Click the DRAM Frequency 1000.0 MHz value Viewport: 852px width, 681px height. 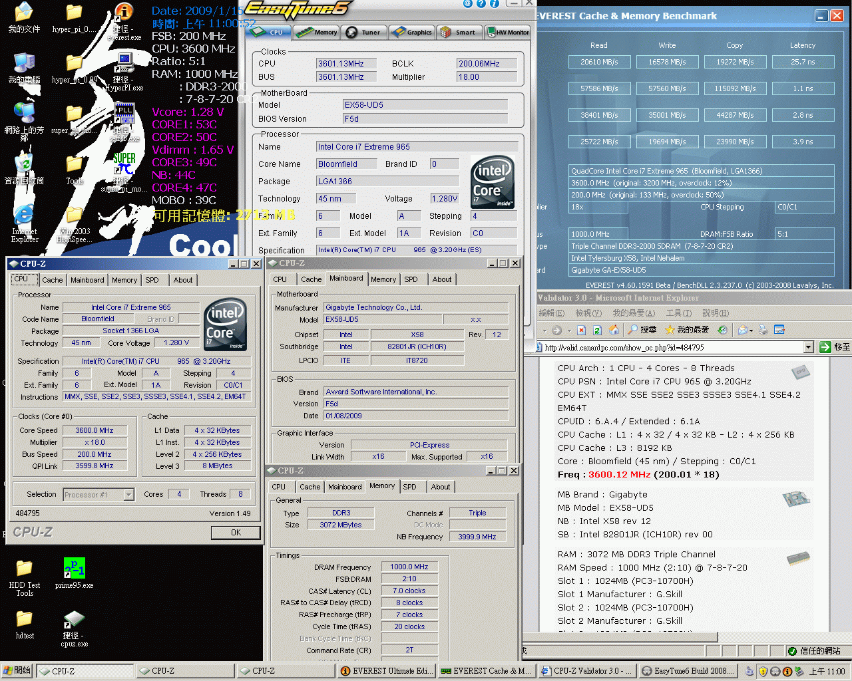click(409, 567)
